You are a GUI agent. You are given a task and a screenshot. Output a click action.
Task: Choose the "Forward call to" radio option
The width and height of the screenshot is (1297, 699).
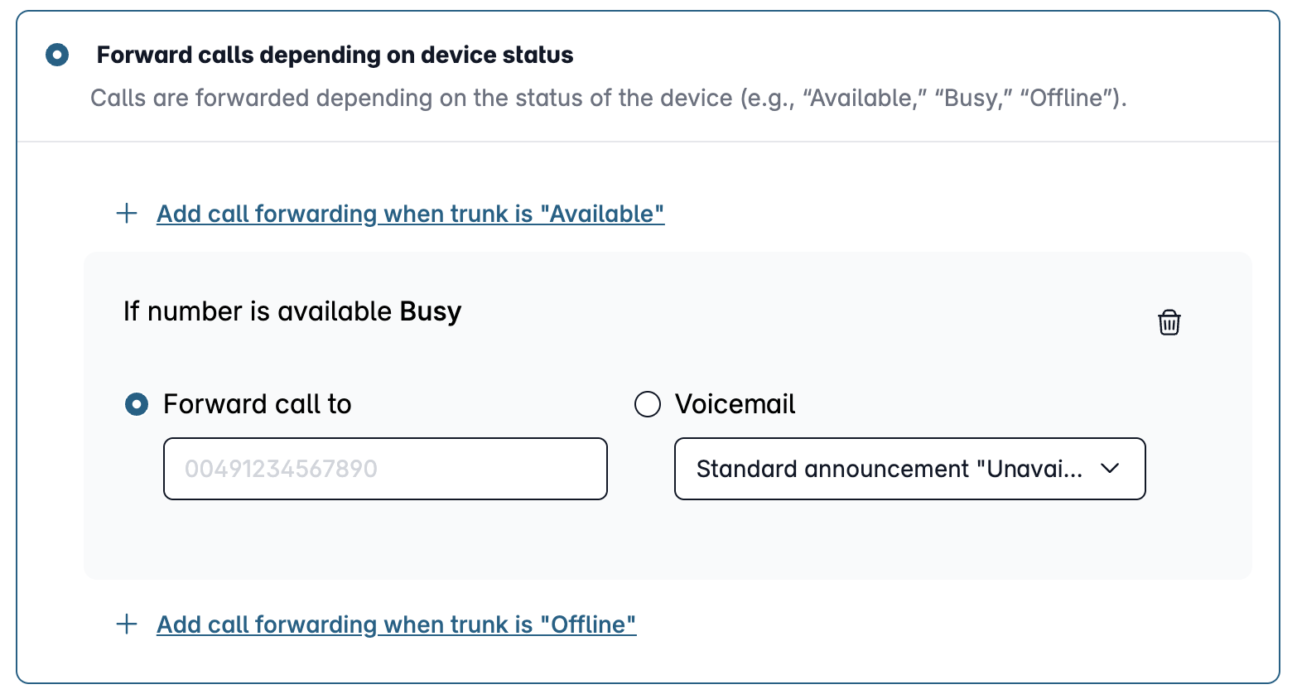click(x=137, y=404)
